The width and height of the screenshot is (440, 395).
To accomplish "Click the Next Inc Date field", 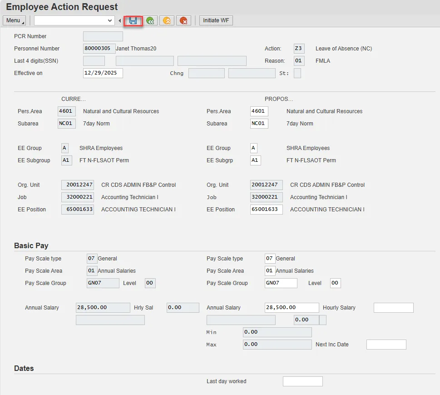I will (x=386, y=345).
